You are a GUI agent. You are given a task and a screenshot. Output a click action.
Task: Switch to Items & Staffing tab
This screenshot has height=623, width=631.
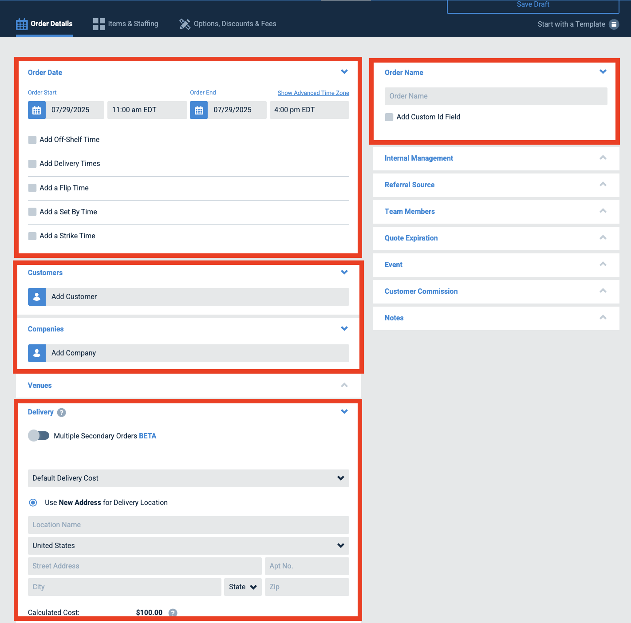click(126, 24)
